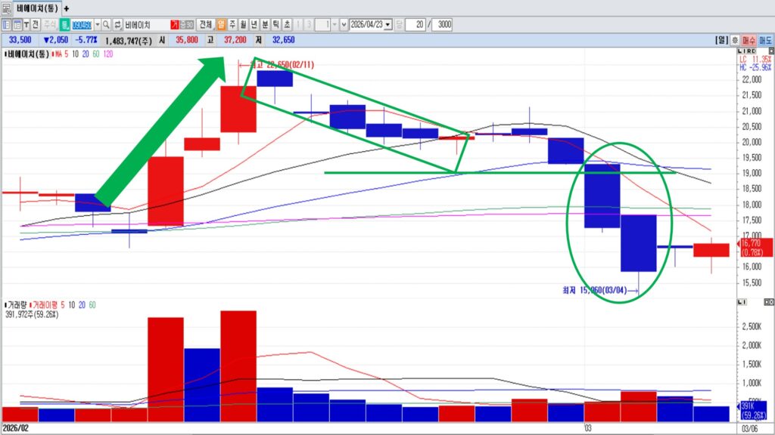This screenshot has height=435, width=775.
Task: Click the swap/rotate stock icon
Action: point(117,24)
